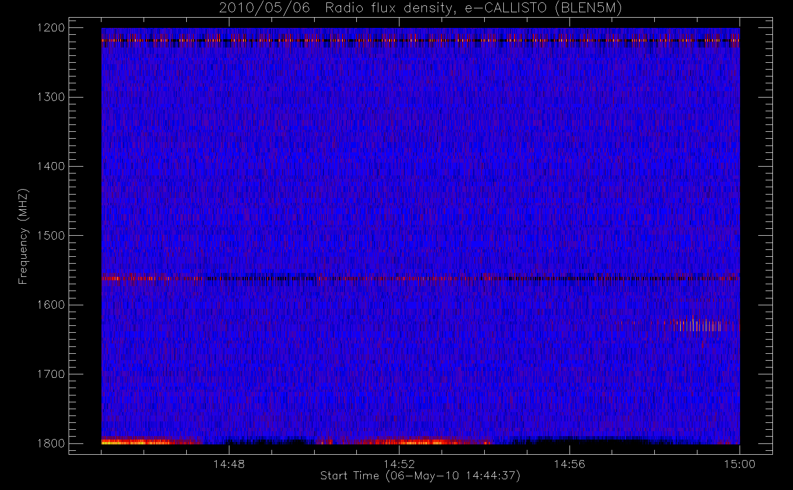
Task: Select the 1600 frequency tick label
Action: [51, 305]
